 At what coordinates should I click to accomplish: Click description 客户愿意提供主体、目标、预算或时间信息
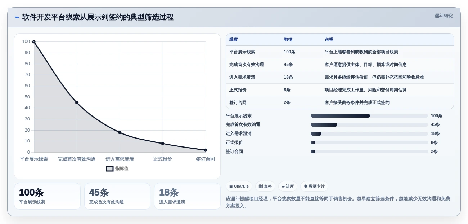click(366, 65)
